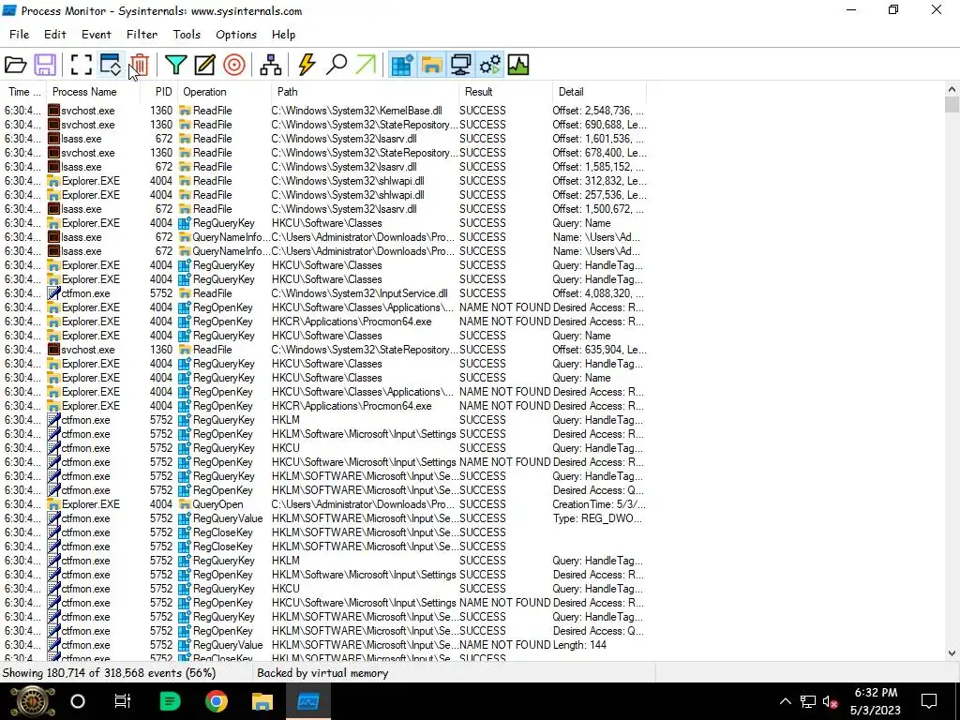Select the Include Process target icon

[233, 65]
